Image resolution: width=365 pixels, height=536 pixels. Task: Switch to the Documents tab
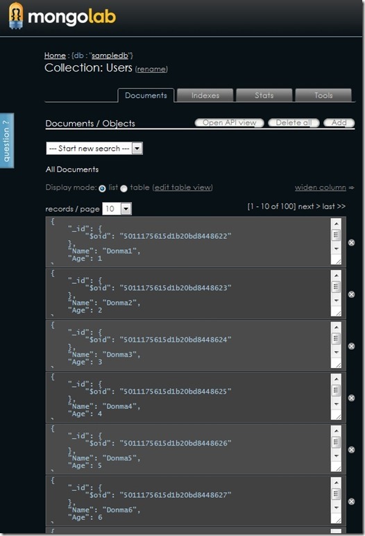coord(146,95)
